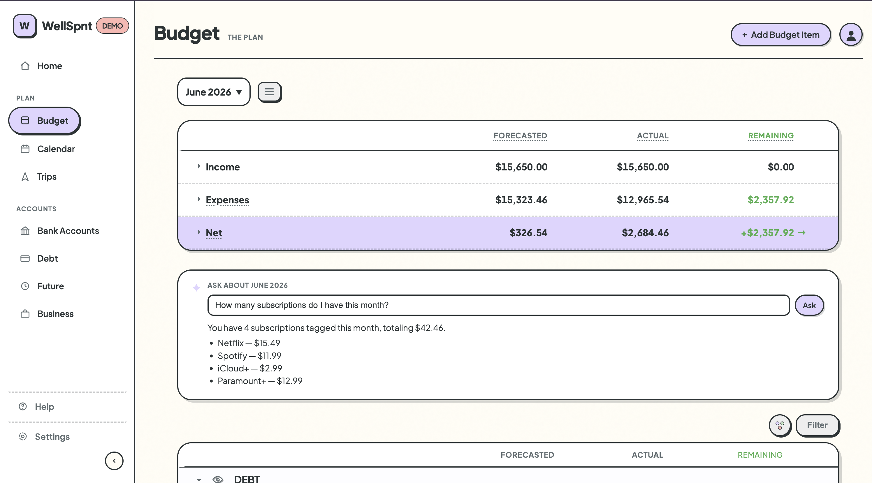Toggle DEBT section visibility eye icon
872x483 pixels.
pyautogui.click(x=218, y=479)
